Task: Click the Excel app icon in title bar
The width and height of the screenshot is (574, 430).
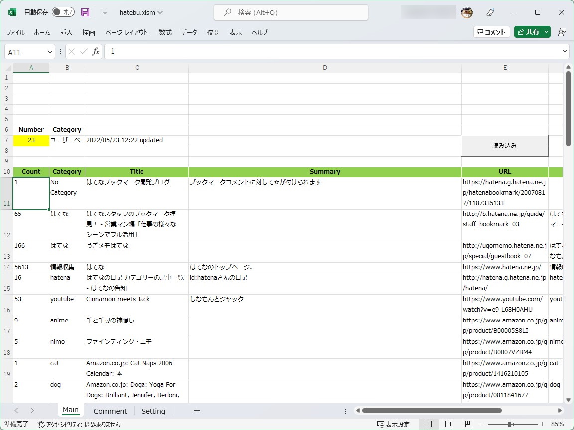Action: tap(12, 12)
